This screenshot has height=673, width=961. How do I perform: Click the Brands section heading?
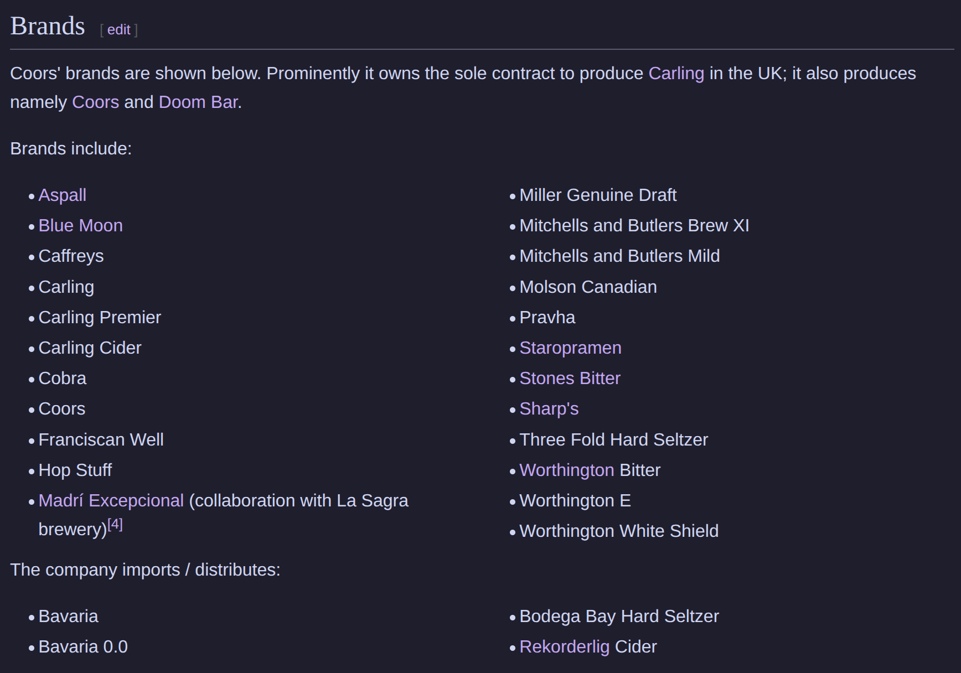click(48, 27)
